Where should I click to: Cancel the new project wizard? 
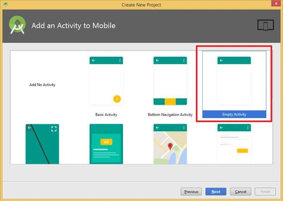240,191
